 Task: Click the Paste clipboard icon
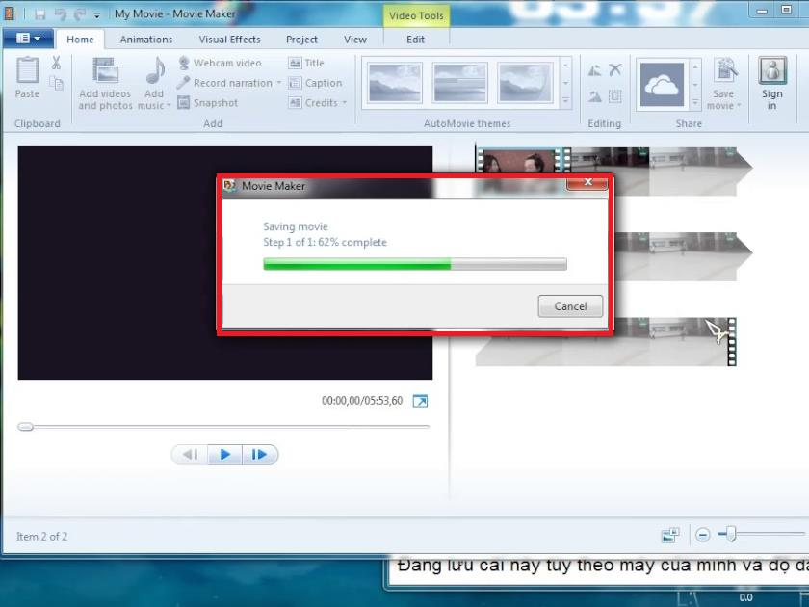coord(28,71)
